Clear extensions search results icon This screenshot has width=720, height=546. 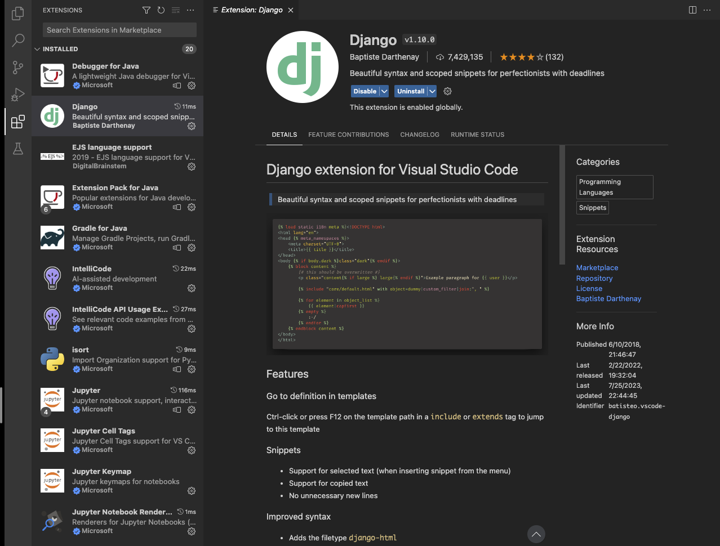pos(176,10)
